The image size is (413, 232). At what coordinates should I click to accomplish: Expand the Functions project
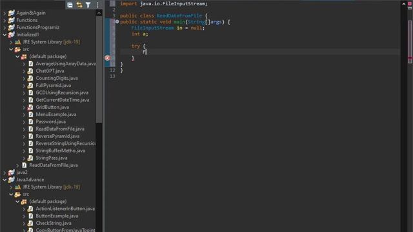click(5, 20)
